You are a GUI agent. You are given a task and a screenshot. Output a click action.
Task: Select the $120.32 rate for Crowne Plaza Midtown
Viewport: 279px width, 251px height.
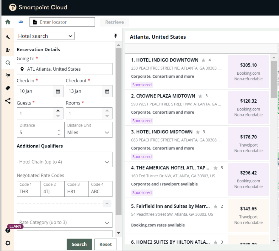pyautogui.click(x=248, y=108)
